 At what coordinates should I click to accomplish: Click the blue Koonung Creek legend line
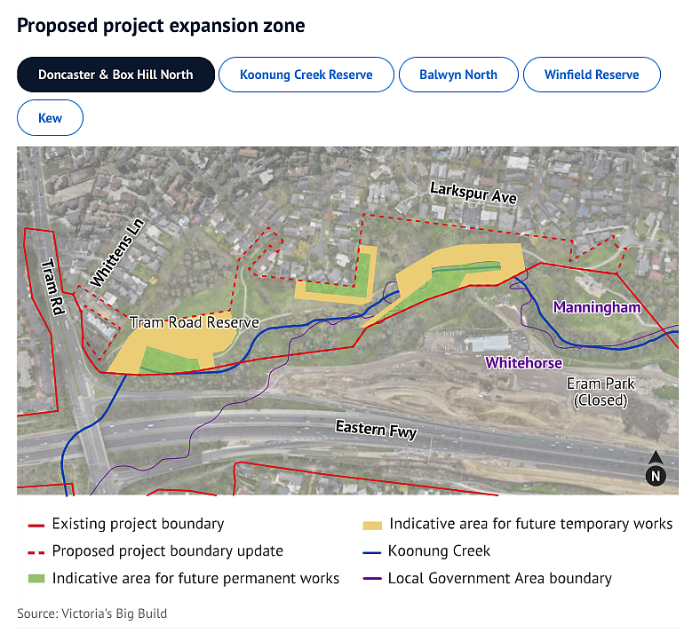click(372, 553)
